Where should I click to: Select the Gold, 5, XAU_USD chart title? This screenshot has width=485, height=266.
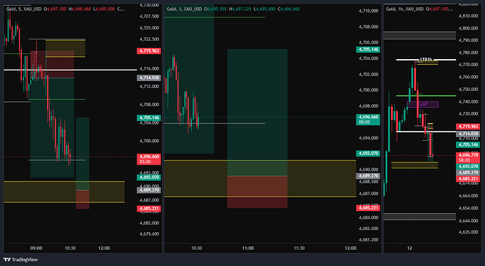click(x=24, y=9)
